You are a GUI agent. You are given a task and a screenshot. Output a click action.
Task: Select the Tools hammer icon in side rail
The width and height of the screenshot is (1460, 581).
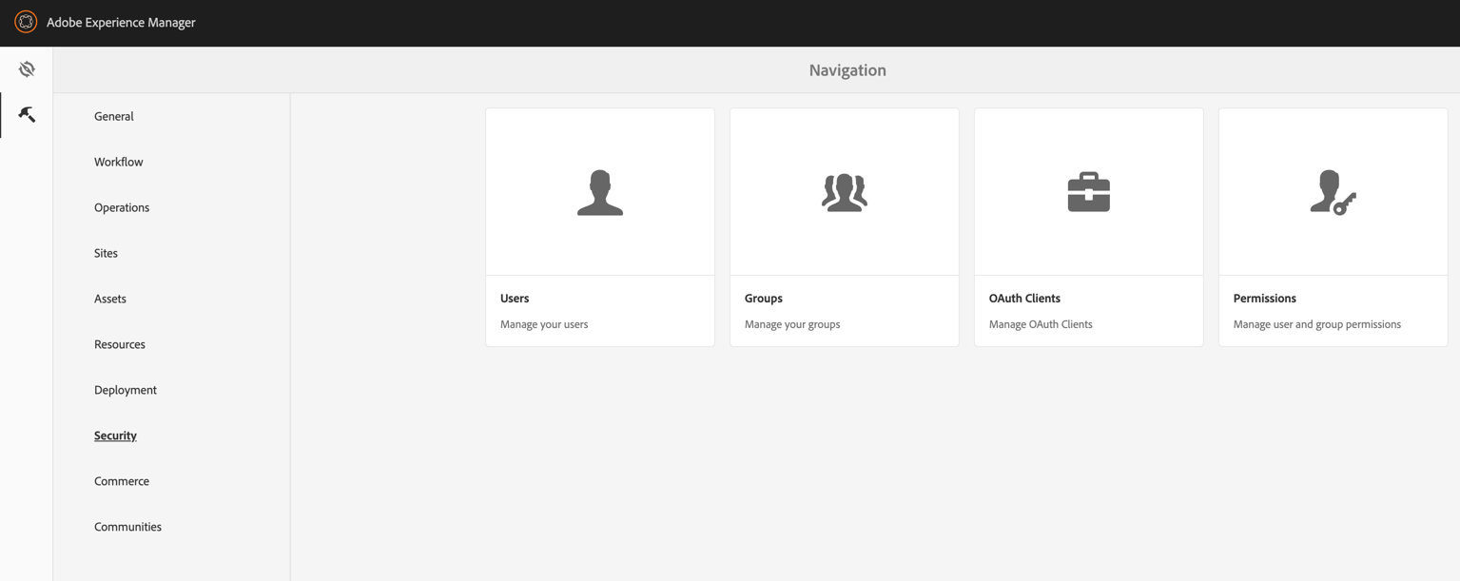[27, 115]
